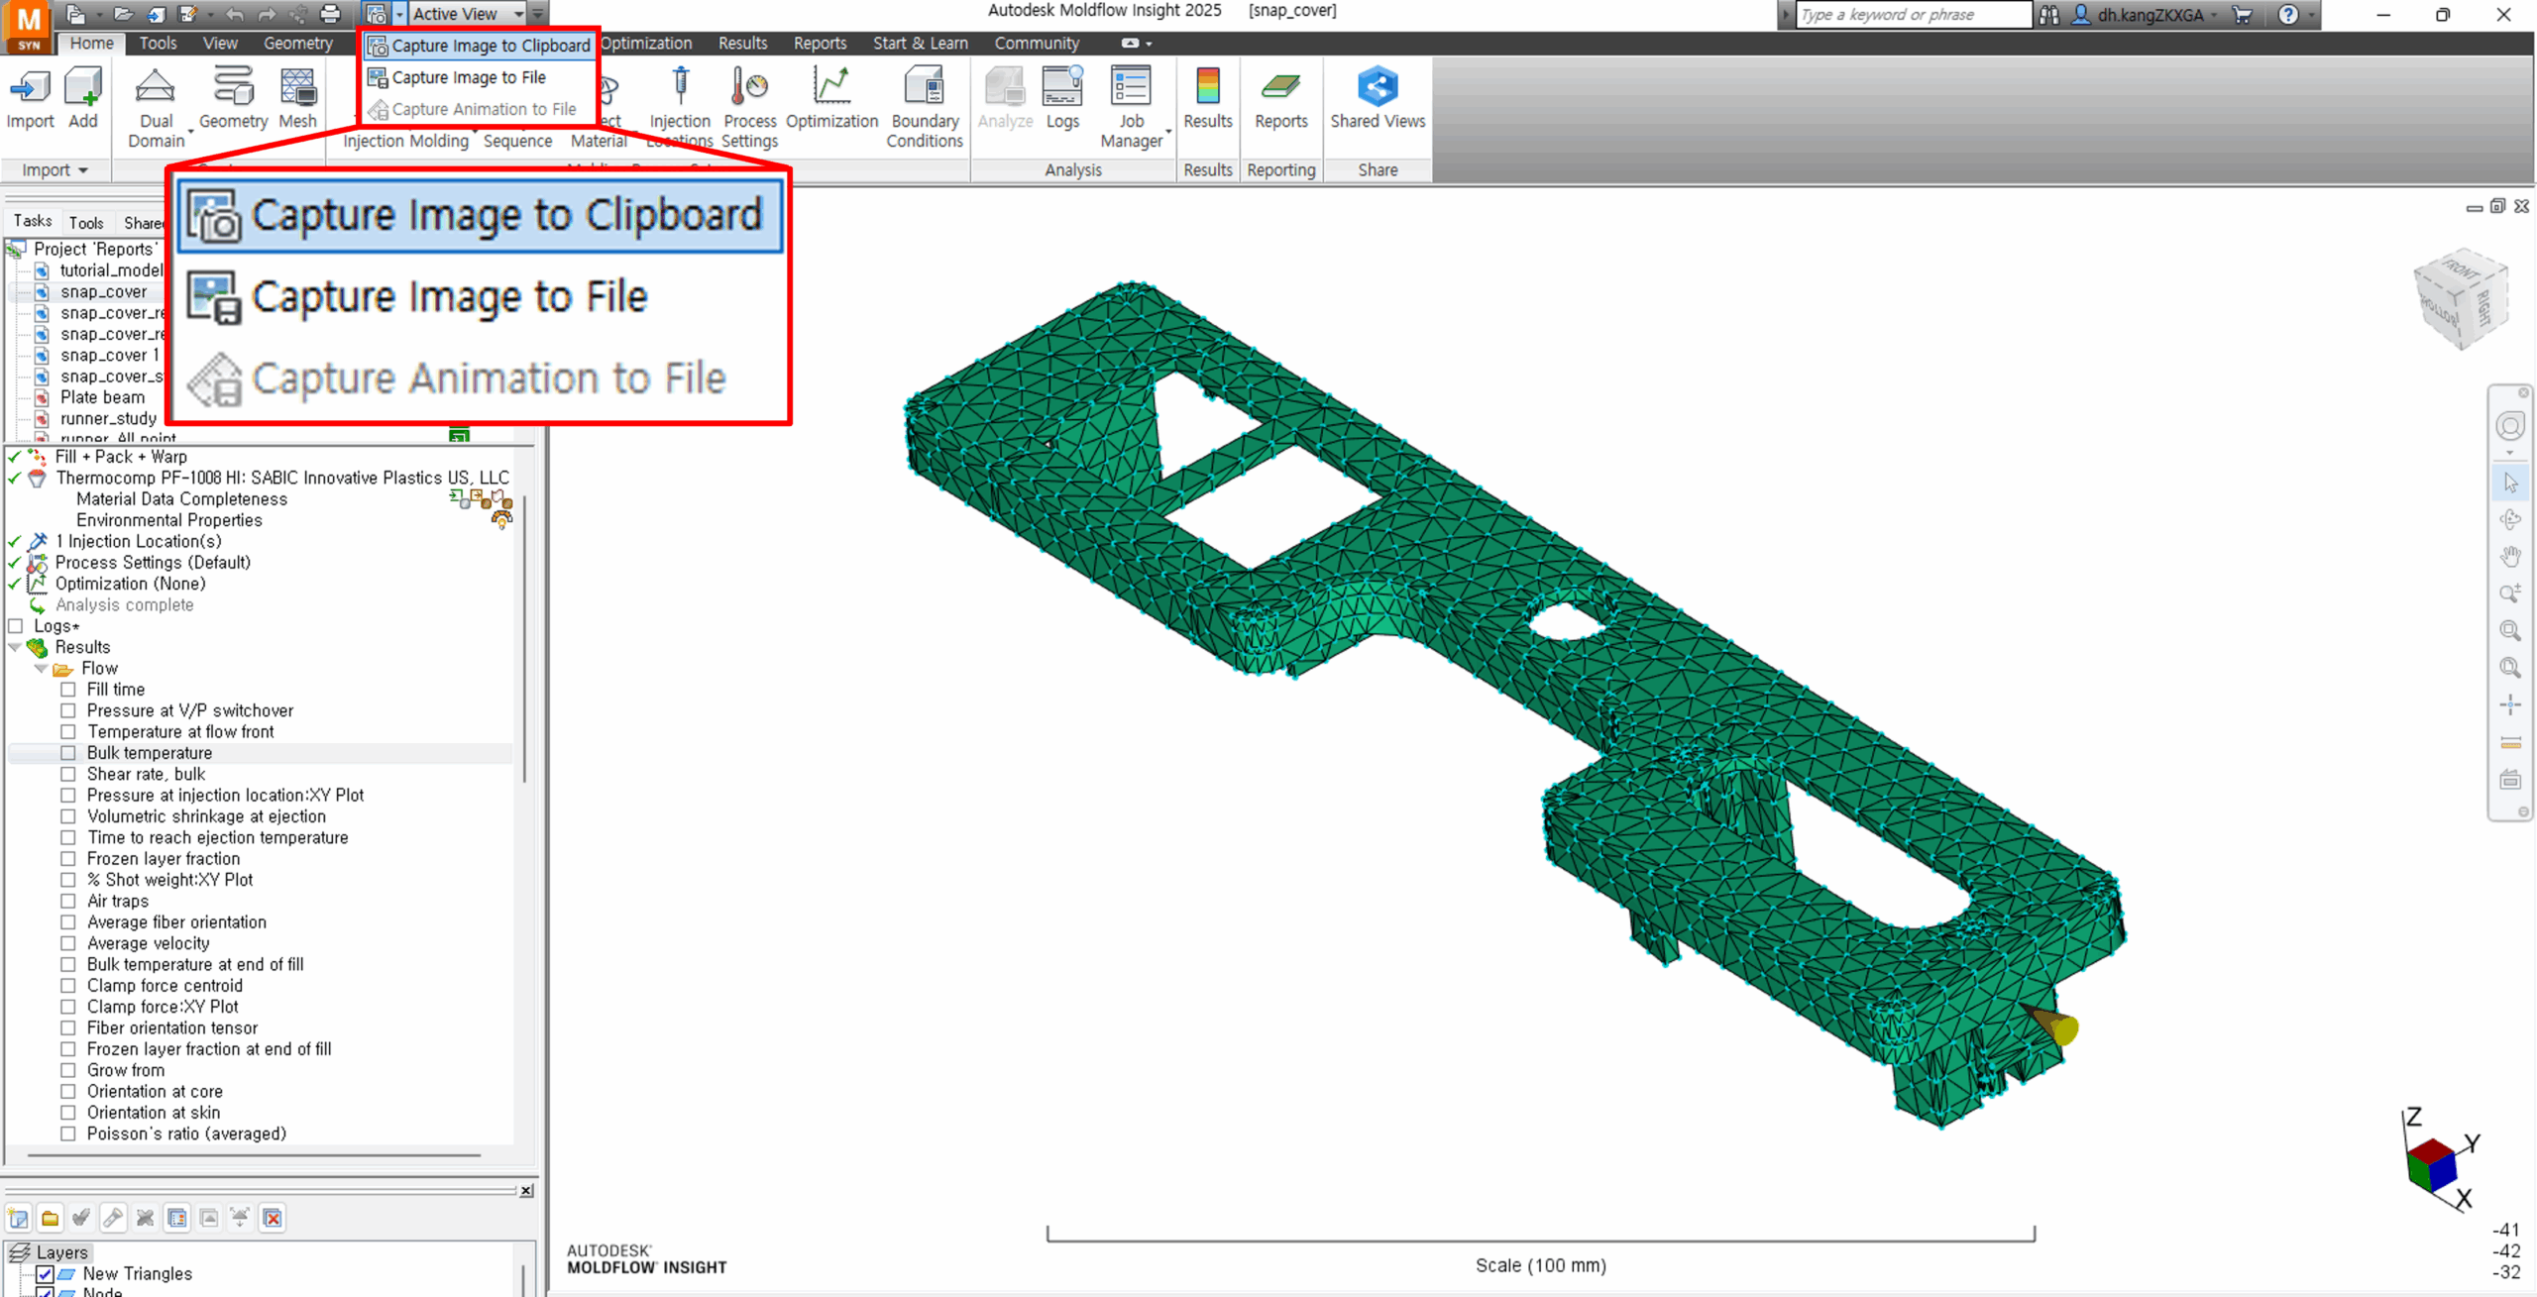Click the Open project folder icon in quick access toolbar
2537x1297 pixels.
coord(123,14)
